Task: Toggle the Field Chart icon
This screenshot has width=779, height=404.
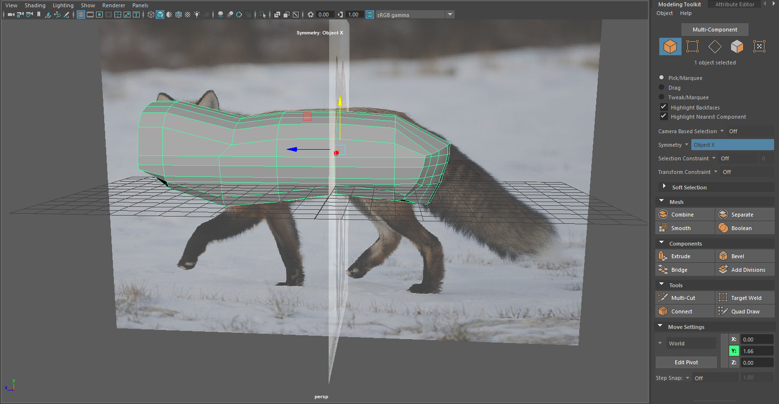Action: tap(118, 15)
